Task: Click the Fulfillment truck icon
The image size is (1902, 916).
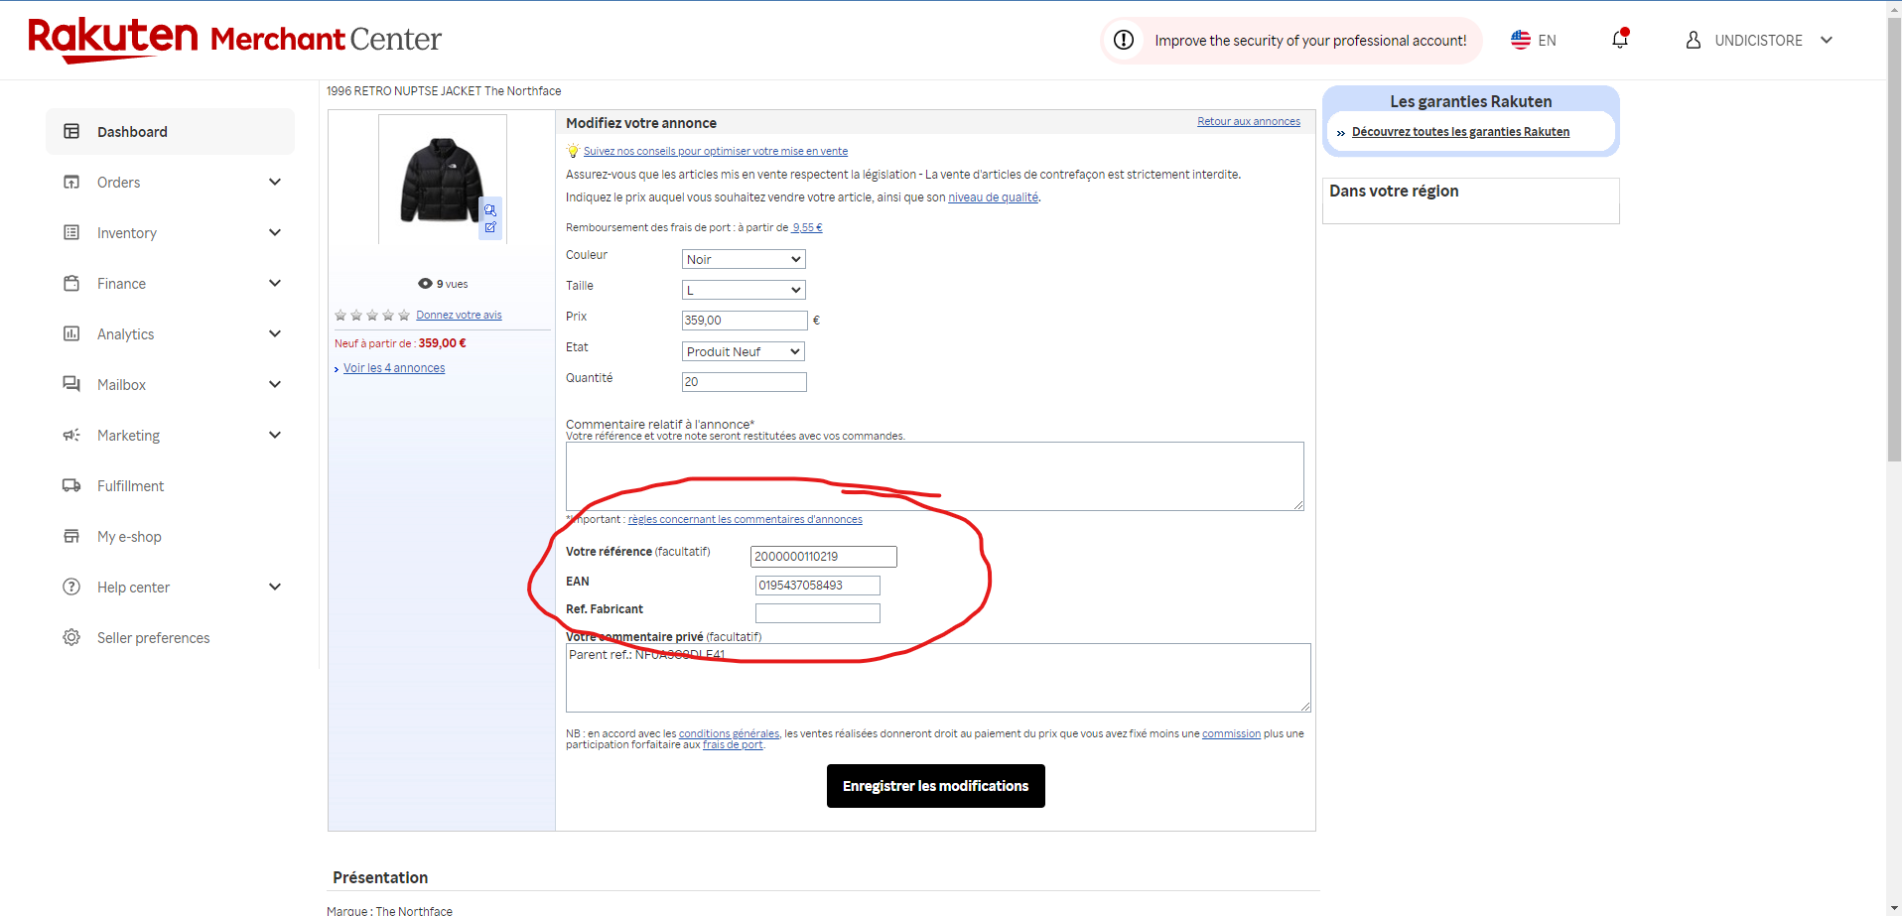Action: coord(71,485)
